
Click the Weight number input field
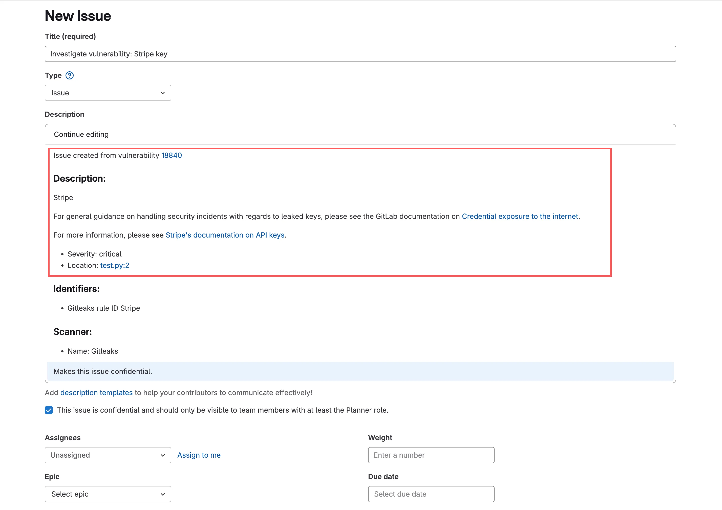point(431,455)
